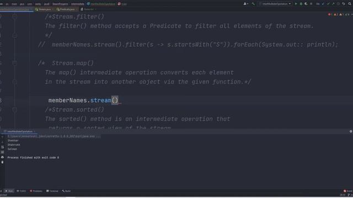Image resolution: width=353 pixels, height=198 pixels.
Task: Open Git history clock icon
Action: point(338,4)
